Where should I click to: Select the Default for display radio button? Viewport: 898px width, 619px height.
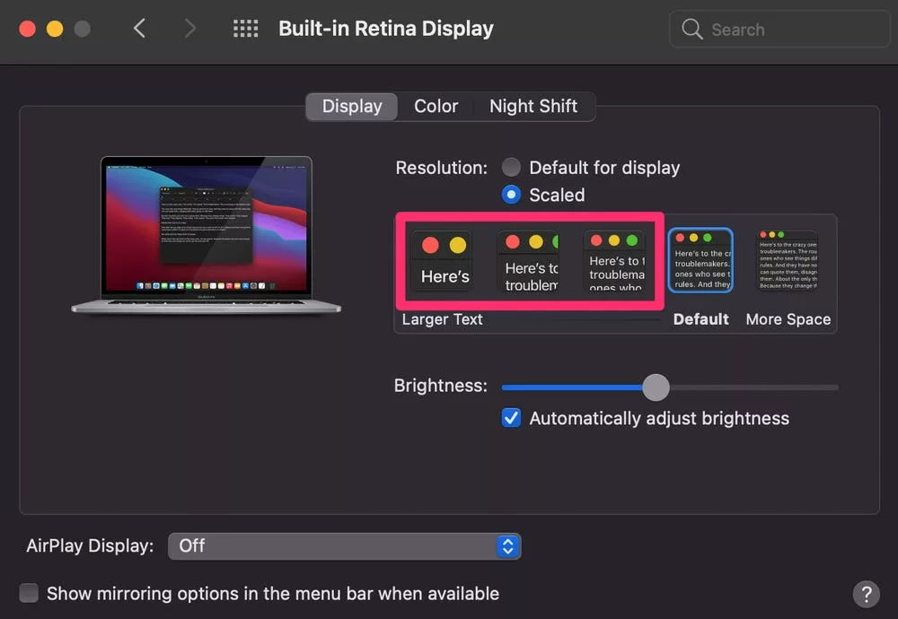(x=510, y=167)
